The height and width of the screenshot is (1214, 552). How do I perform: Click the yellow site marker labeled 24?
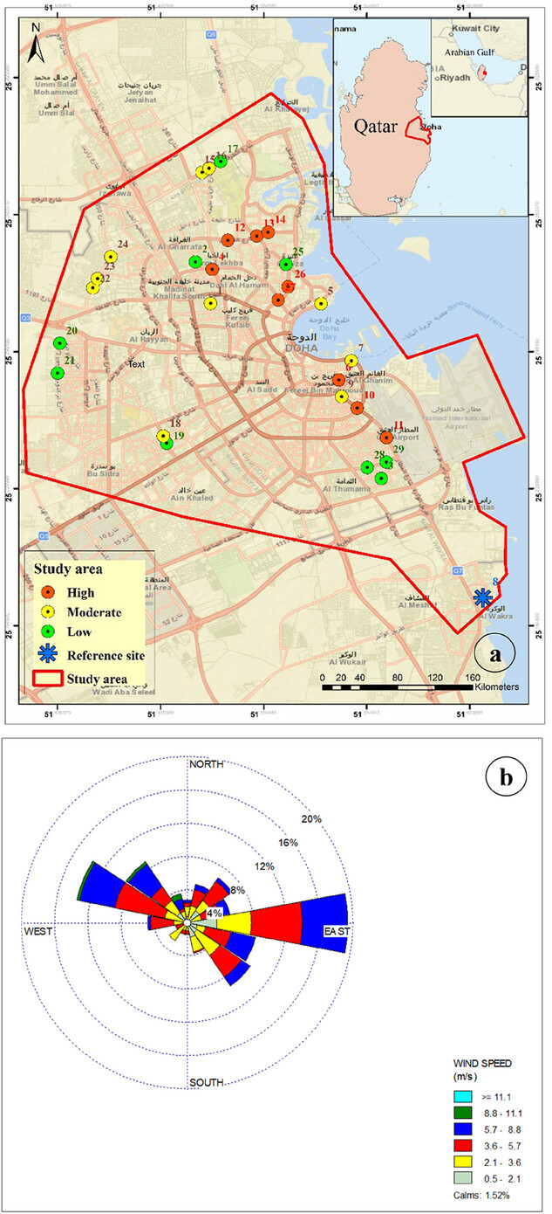111,257
